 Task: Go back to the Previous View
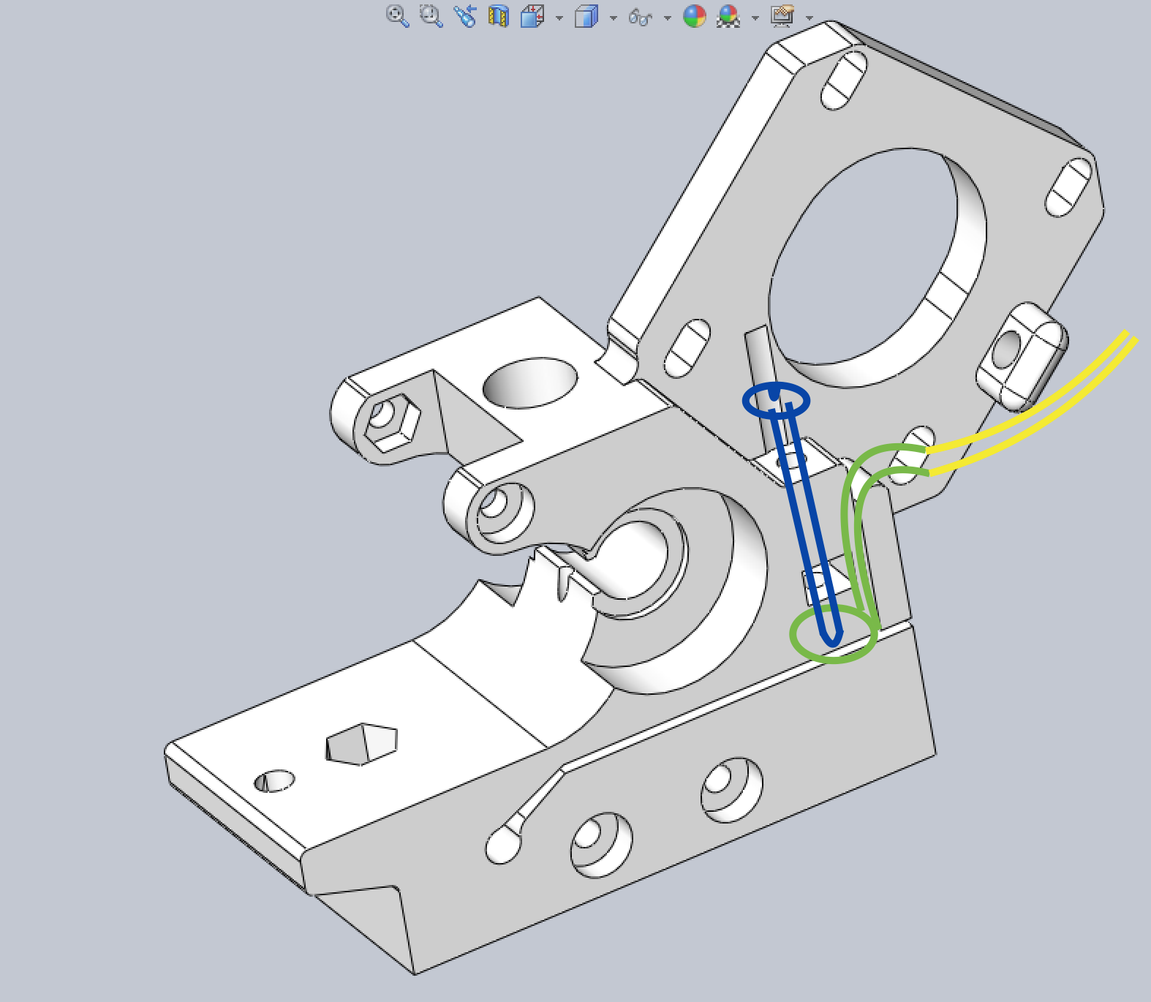coord(464,16)
